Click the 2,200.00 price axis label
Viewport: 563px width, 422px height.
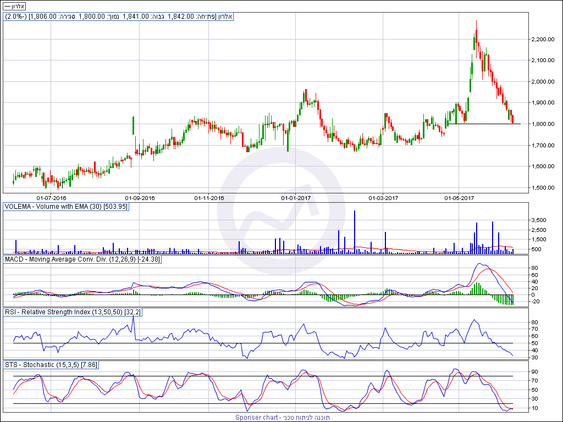543,40
